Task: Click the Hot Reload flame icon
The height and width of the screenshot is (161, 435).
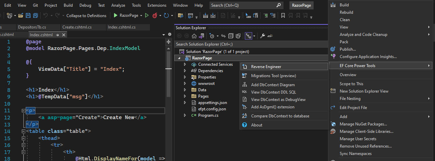Action: pyautogui.click(x=155, y=15)
